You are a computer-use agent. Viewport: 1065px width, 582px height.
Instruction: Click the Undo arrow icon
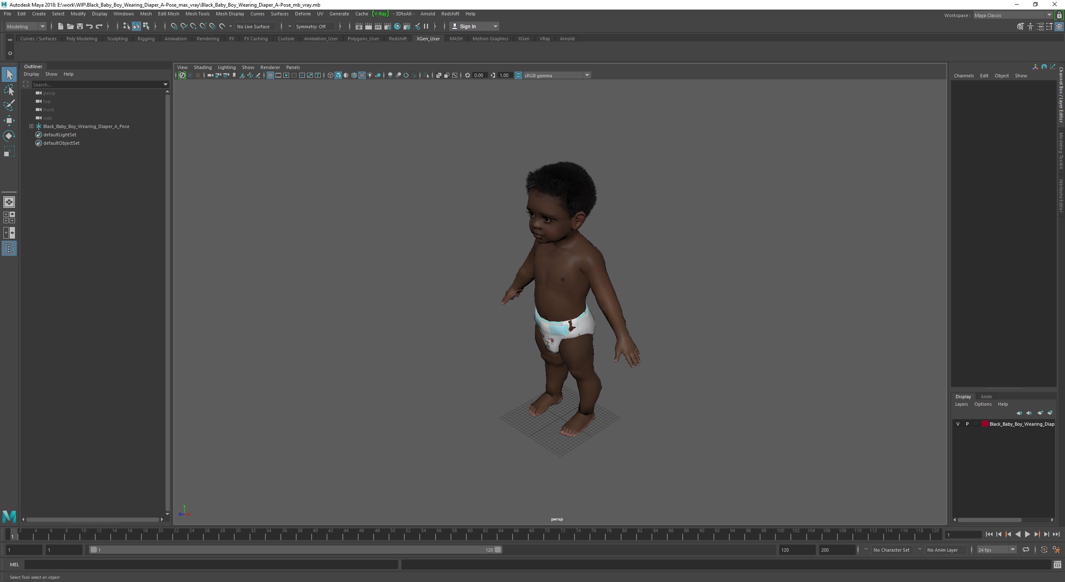89,26
